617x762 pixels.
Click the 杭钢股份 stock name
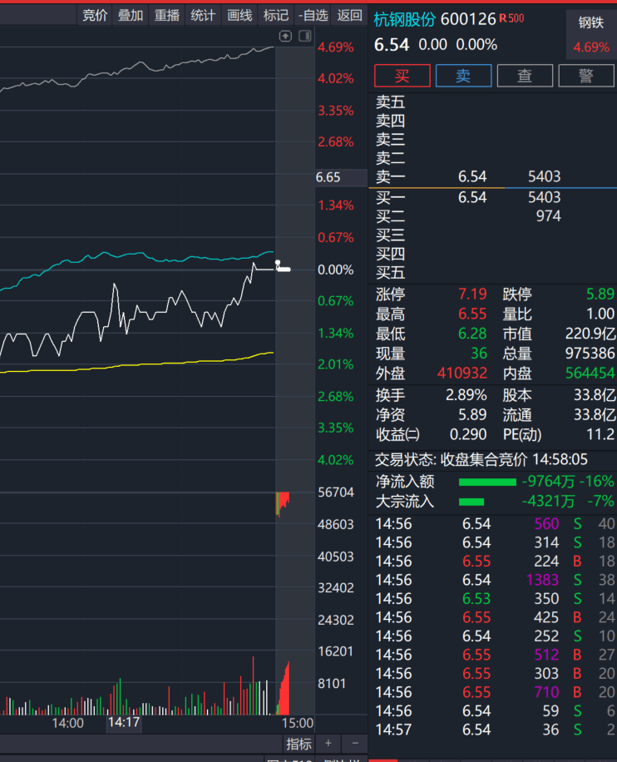(x=405, y=19)
